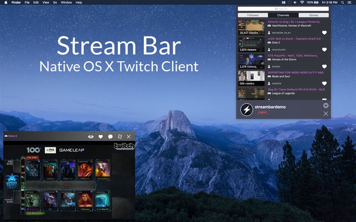Screen dimensions: 356x222
Task: Click the streamer name under Blade and Soul stream
Action: click(276, 83)
